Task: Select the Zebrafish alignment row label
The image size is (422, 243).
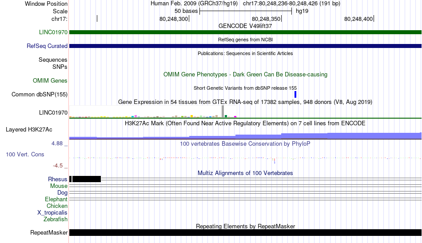Action: click(56, 219)
